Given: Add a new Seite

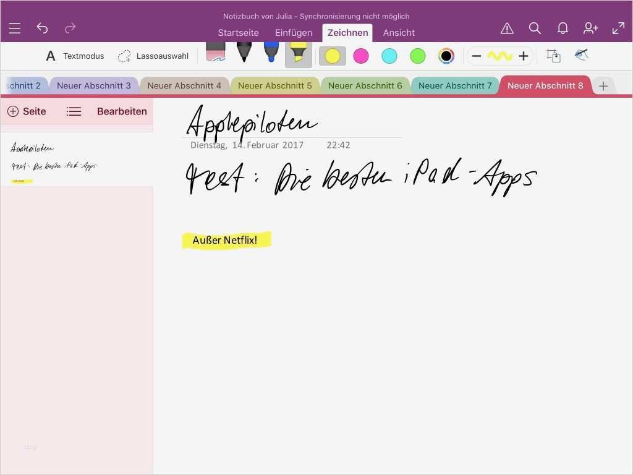Looking at the screenshot, I should coord(27,111).
